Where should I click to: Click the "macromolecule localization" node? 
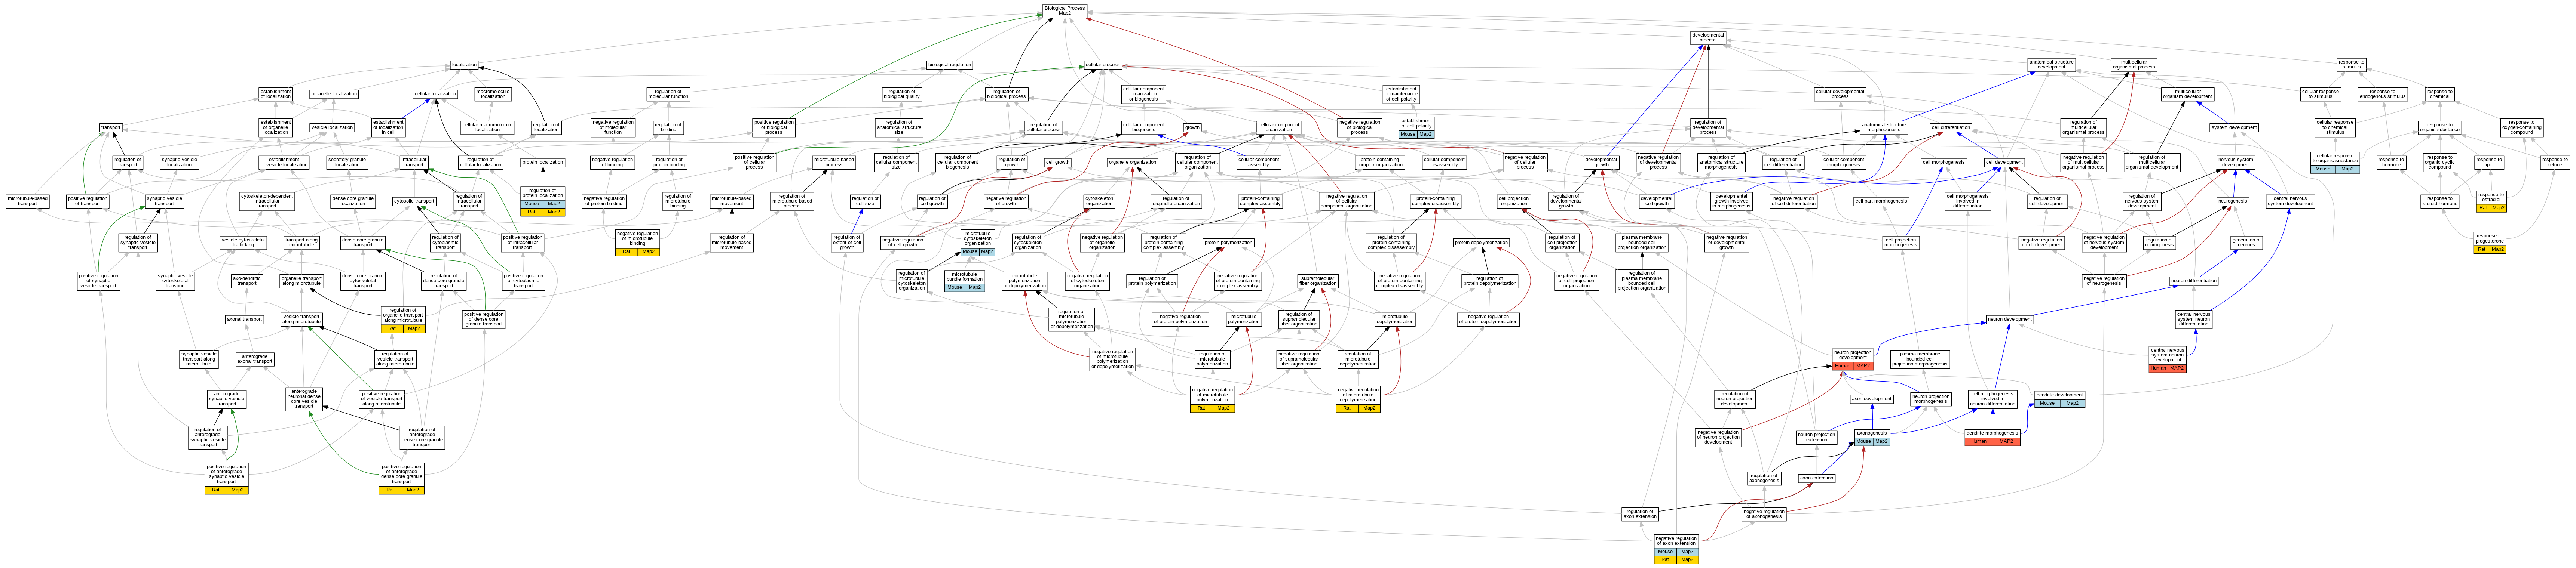(x=493, y=94)
